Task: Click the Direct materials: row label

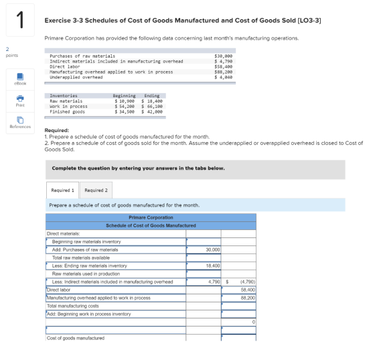Action: (x=64, y=233)
